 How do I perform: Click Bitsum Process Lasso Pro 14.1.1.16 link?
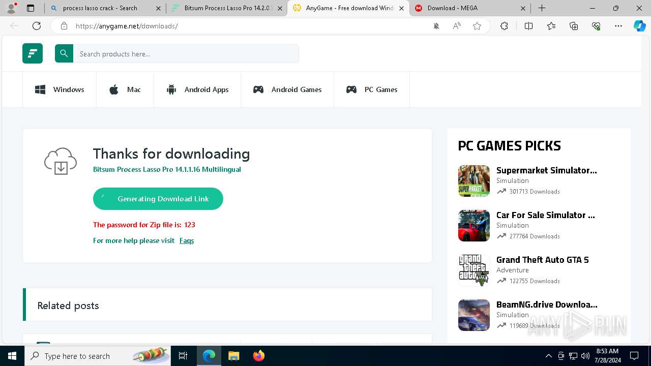tap(167, 169)
